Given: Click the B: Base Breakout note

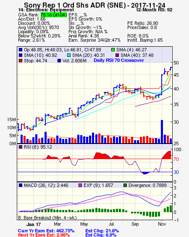Looking at the screenshot, I should pyautogui.click(x=47, y=218).
